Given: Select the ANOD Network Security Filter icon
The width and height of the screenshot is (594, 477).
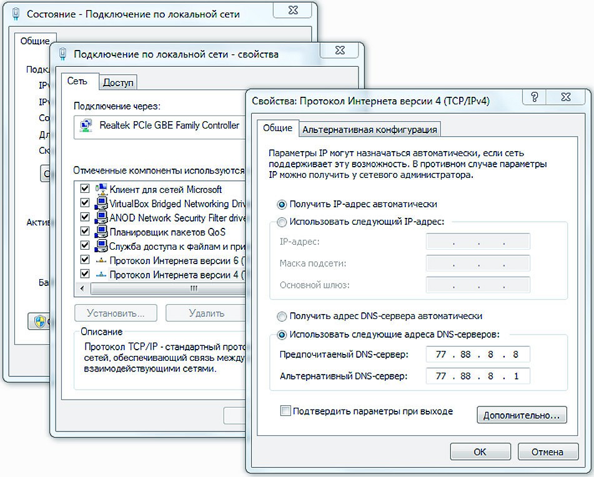Looking at the screenshot, I should coord(101,217).
